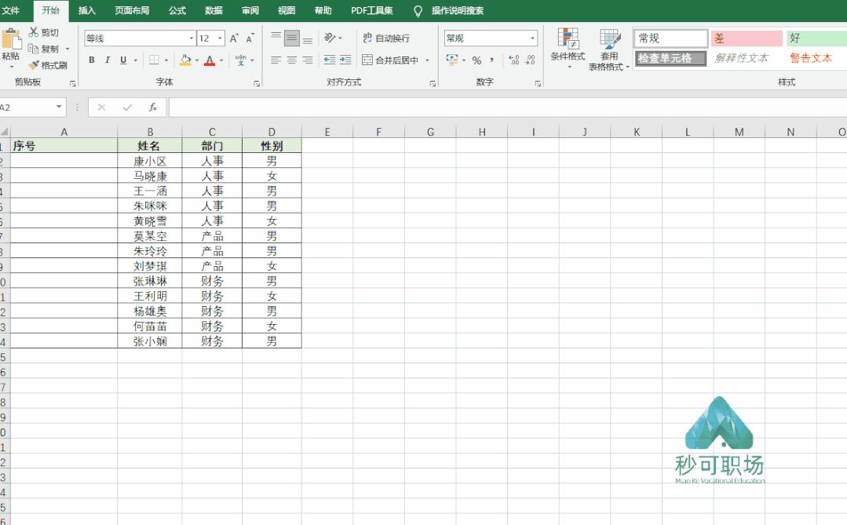Apply the 差 red cell style

tap(745, 38)
